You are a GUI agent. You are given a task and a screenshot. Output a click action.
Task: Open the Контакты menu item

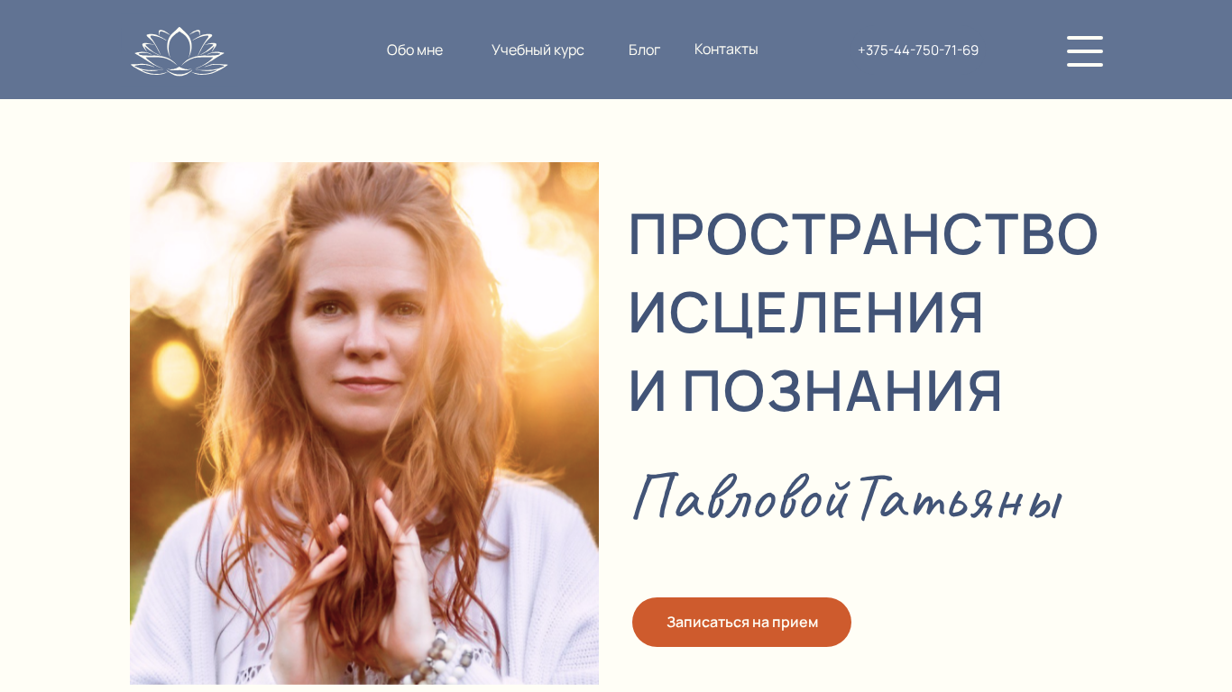tap(726, 49)
